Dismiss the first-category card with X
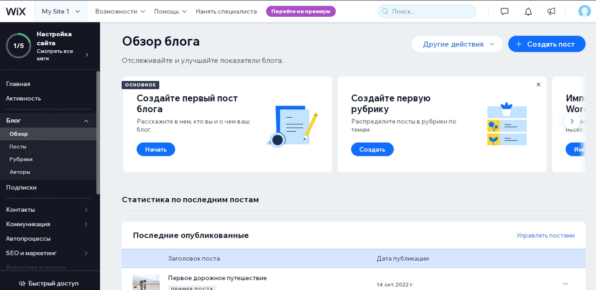 pyautogui.click(x=538, y=85)
